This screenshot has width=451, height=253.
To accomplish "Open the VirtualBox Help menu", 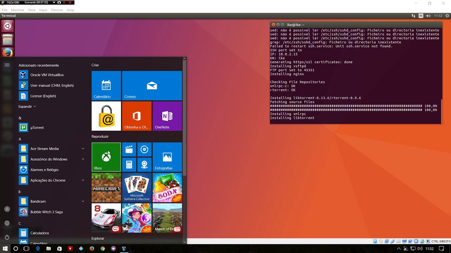I will (70, 10).
